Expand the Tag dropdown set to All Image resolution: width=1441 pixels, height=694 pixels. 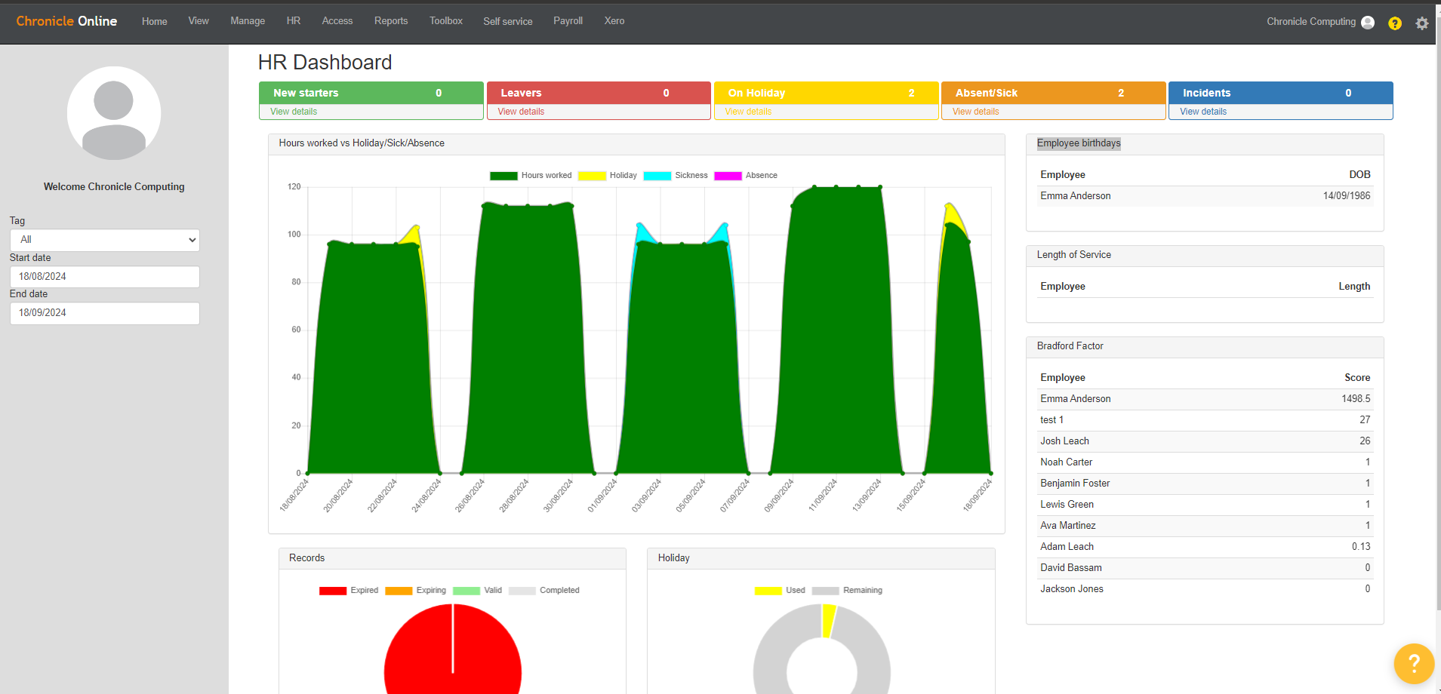click(105, 240)
